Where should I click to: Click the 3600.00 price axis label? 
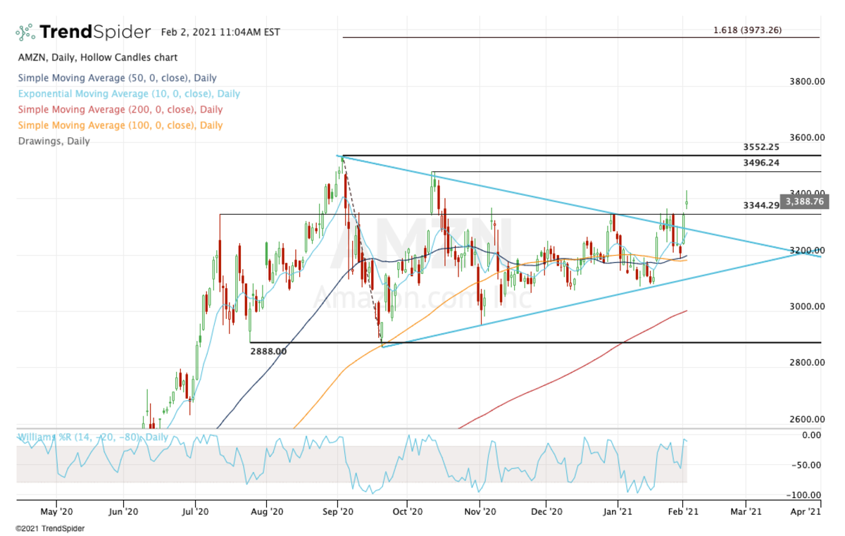[x=807, y=137]
